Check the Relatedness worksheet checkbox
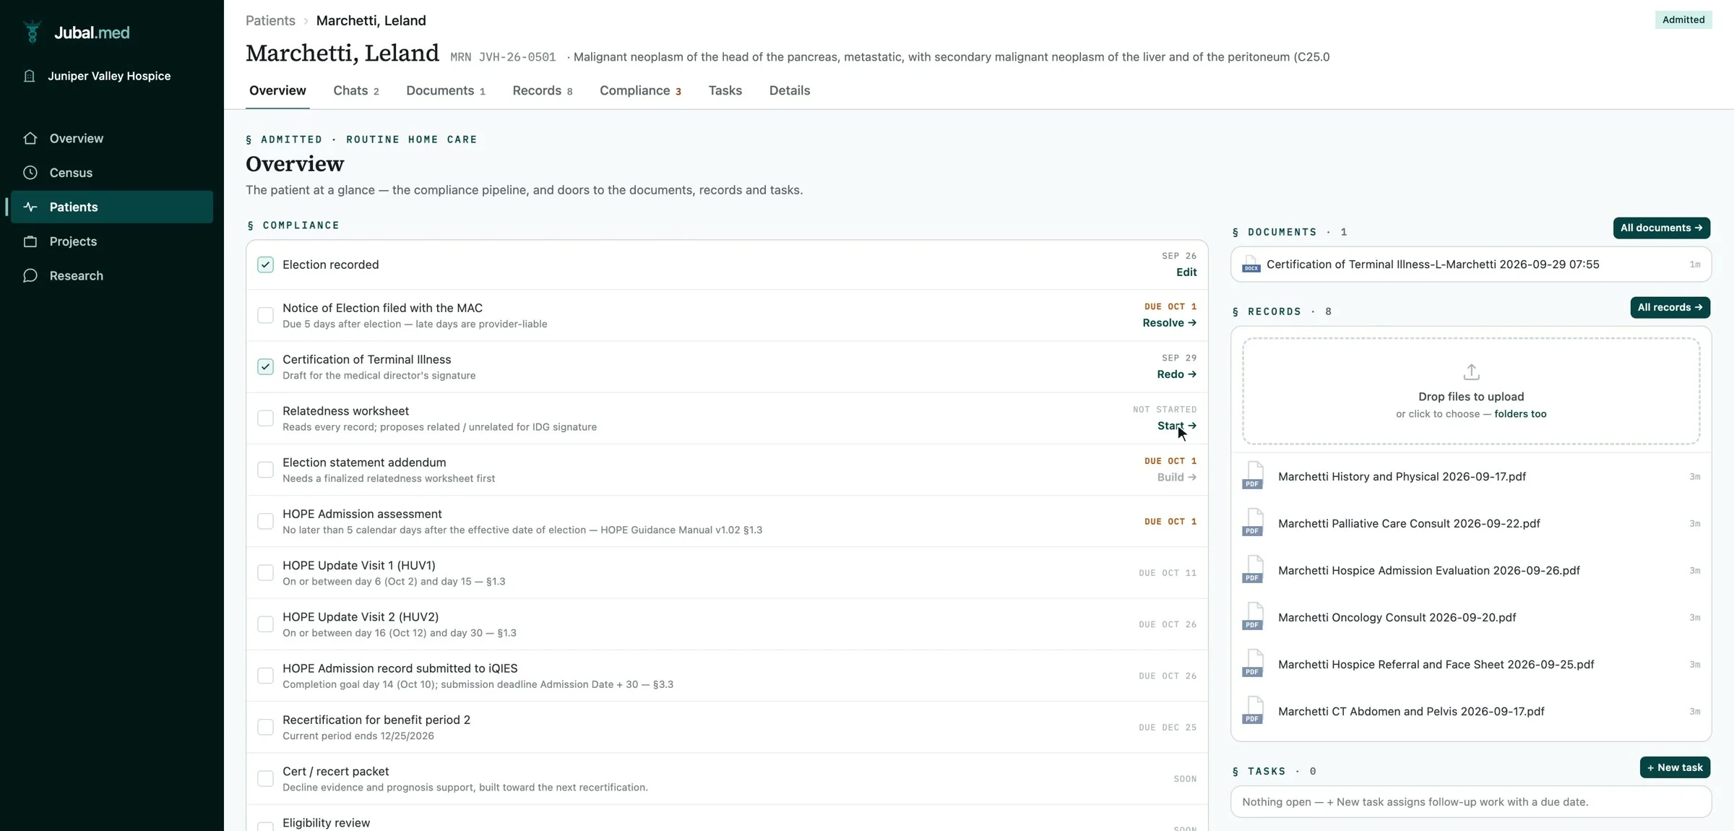 pyautogui.click(x=265, y=418)
